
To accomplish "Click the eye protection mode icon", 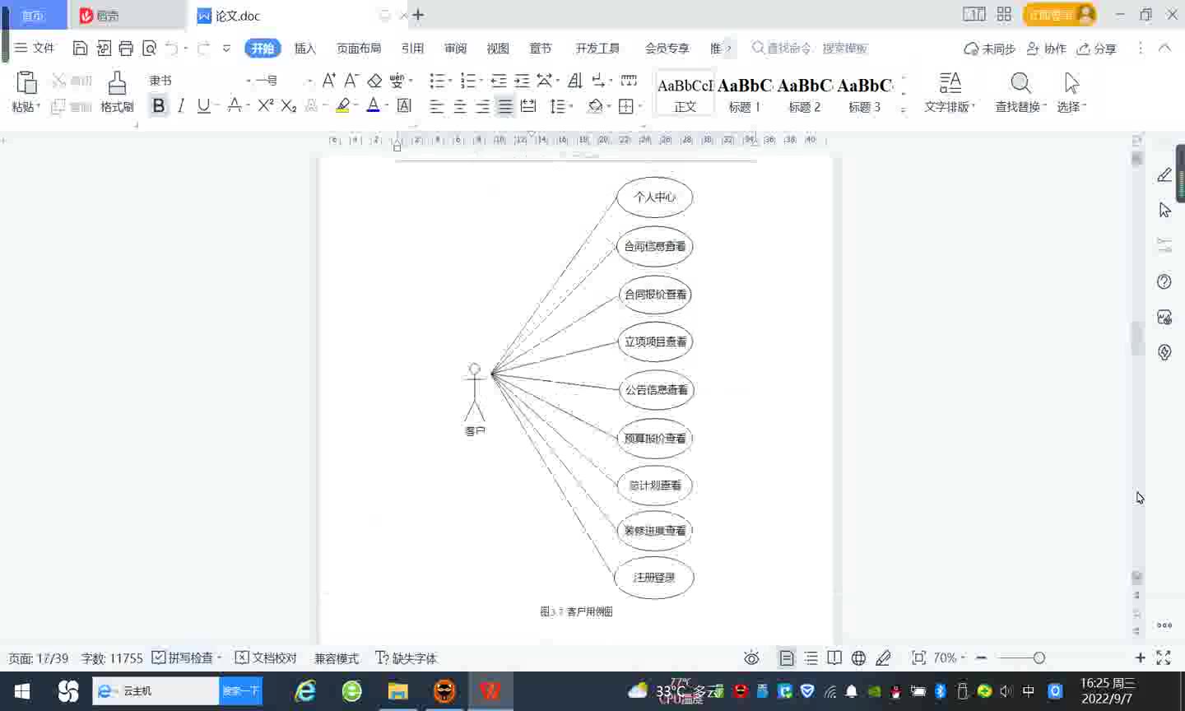I will click(751, 658).
